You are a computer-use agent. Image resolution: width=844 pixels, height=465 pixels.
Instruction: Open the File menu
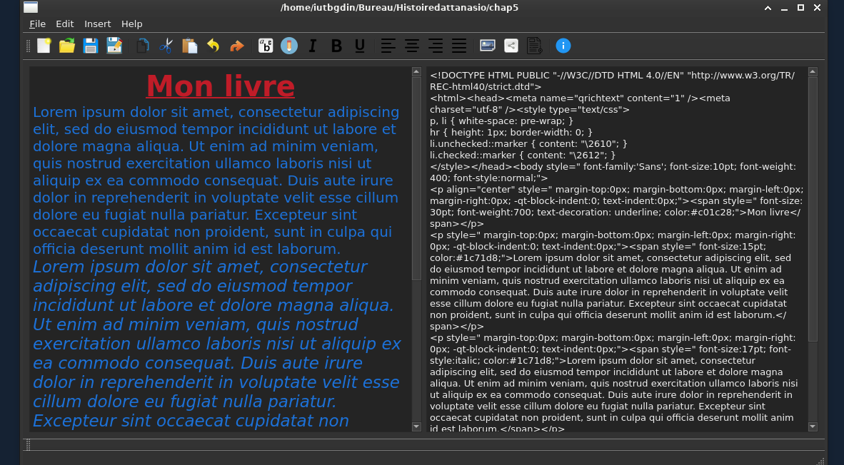(37, 24)
